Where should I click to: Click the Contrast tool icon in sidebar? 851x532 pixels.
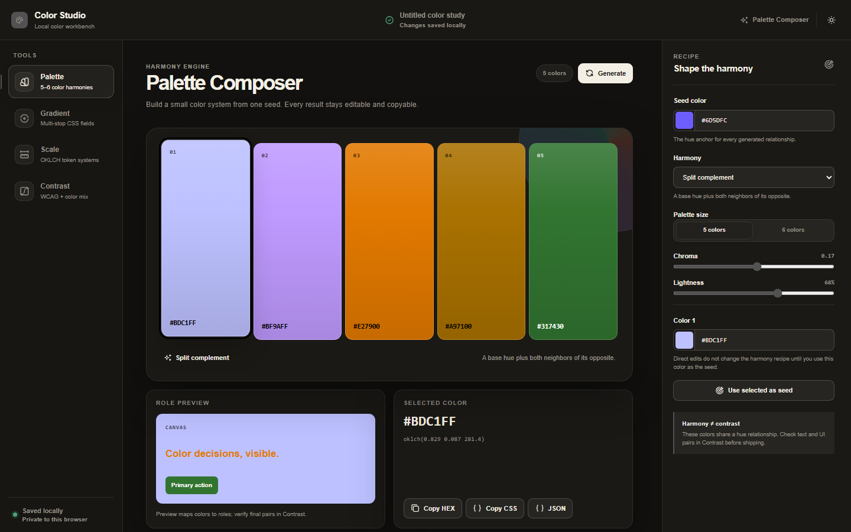pyautogui.click(x=24, y=191)
